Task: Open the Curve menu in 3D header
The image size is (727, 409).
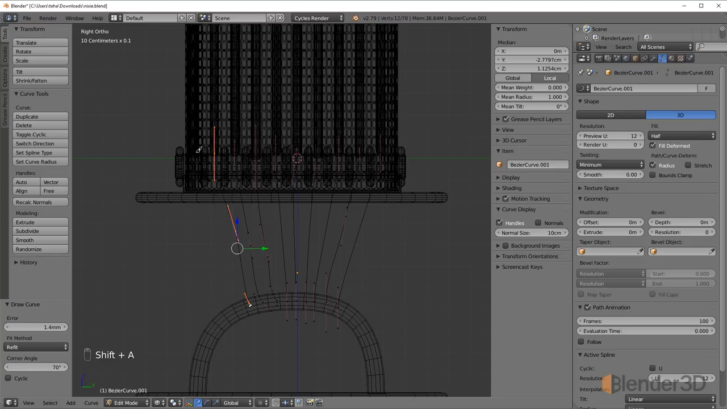Action: pos(91,403)
